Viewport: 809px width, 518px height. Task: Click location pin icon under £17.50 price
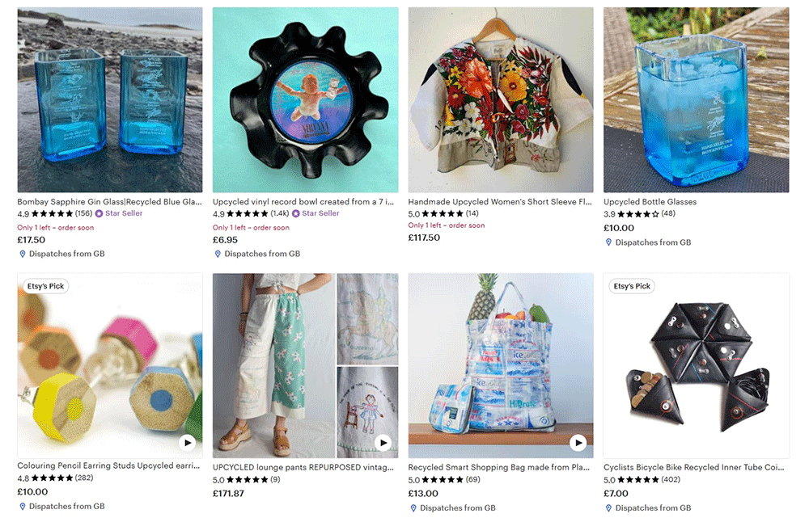click(x=22, y=254)
